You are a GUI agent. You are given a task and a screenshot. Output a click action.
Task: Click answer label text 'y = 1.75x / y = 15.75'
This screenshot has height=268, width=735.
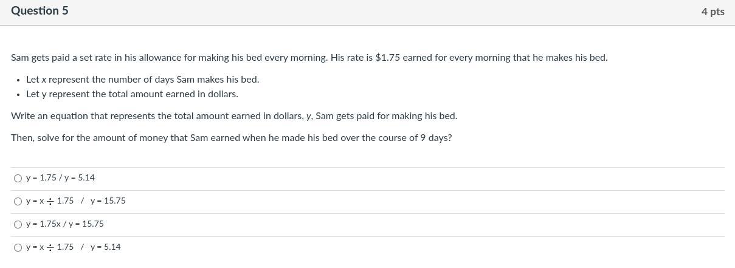65,224
